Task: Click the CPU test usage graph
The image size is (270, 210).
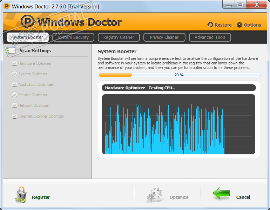Action: tap(178, 124)
